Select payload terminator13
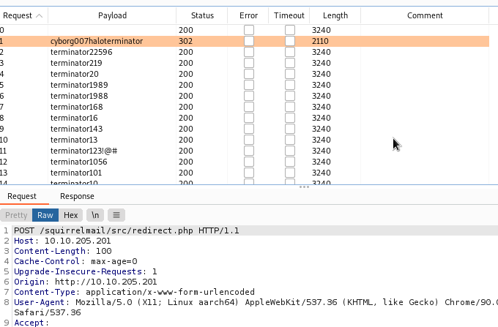Image resolution: width=498 pixels, height=327 pixels. tap(74, 140)
